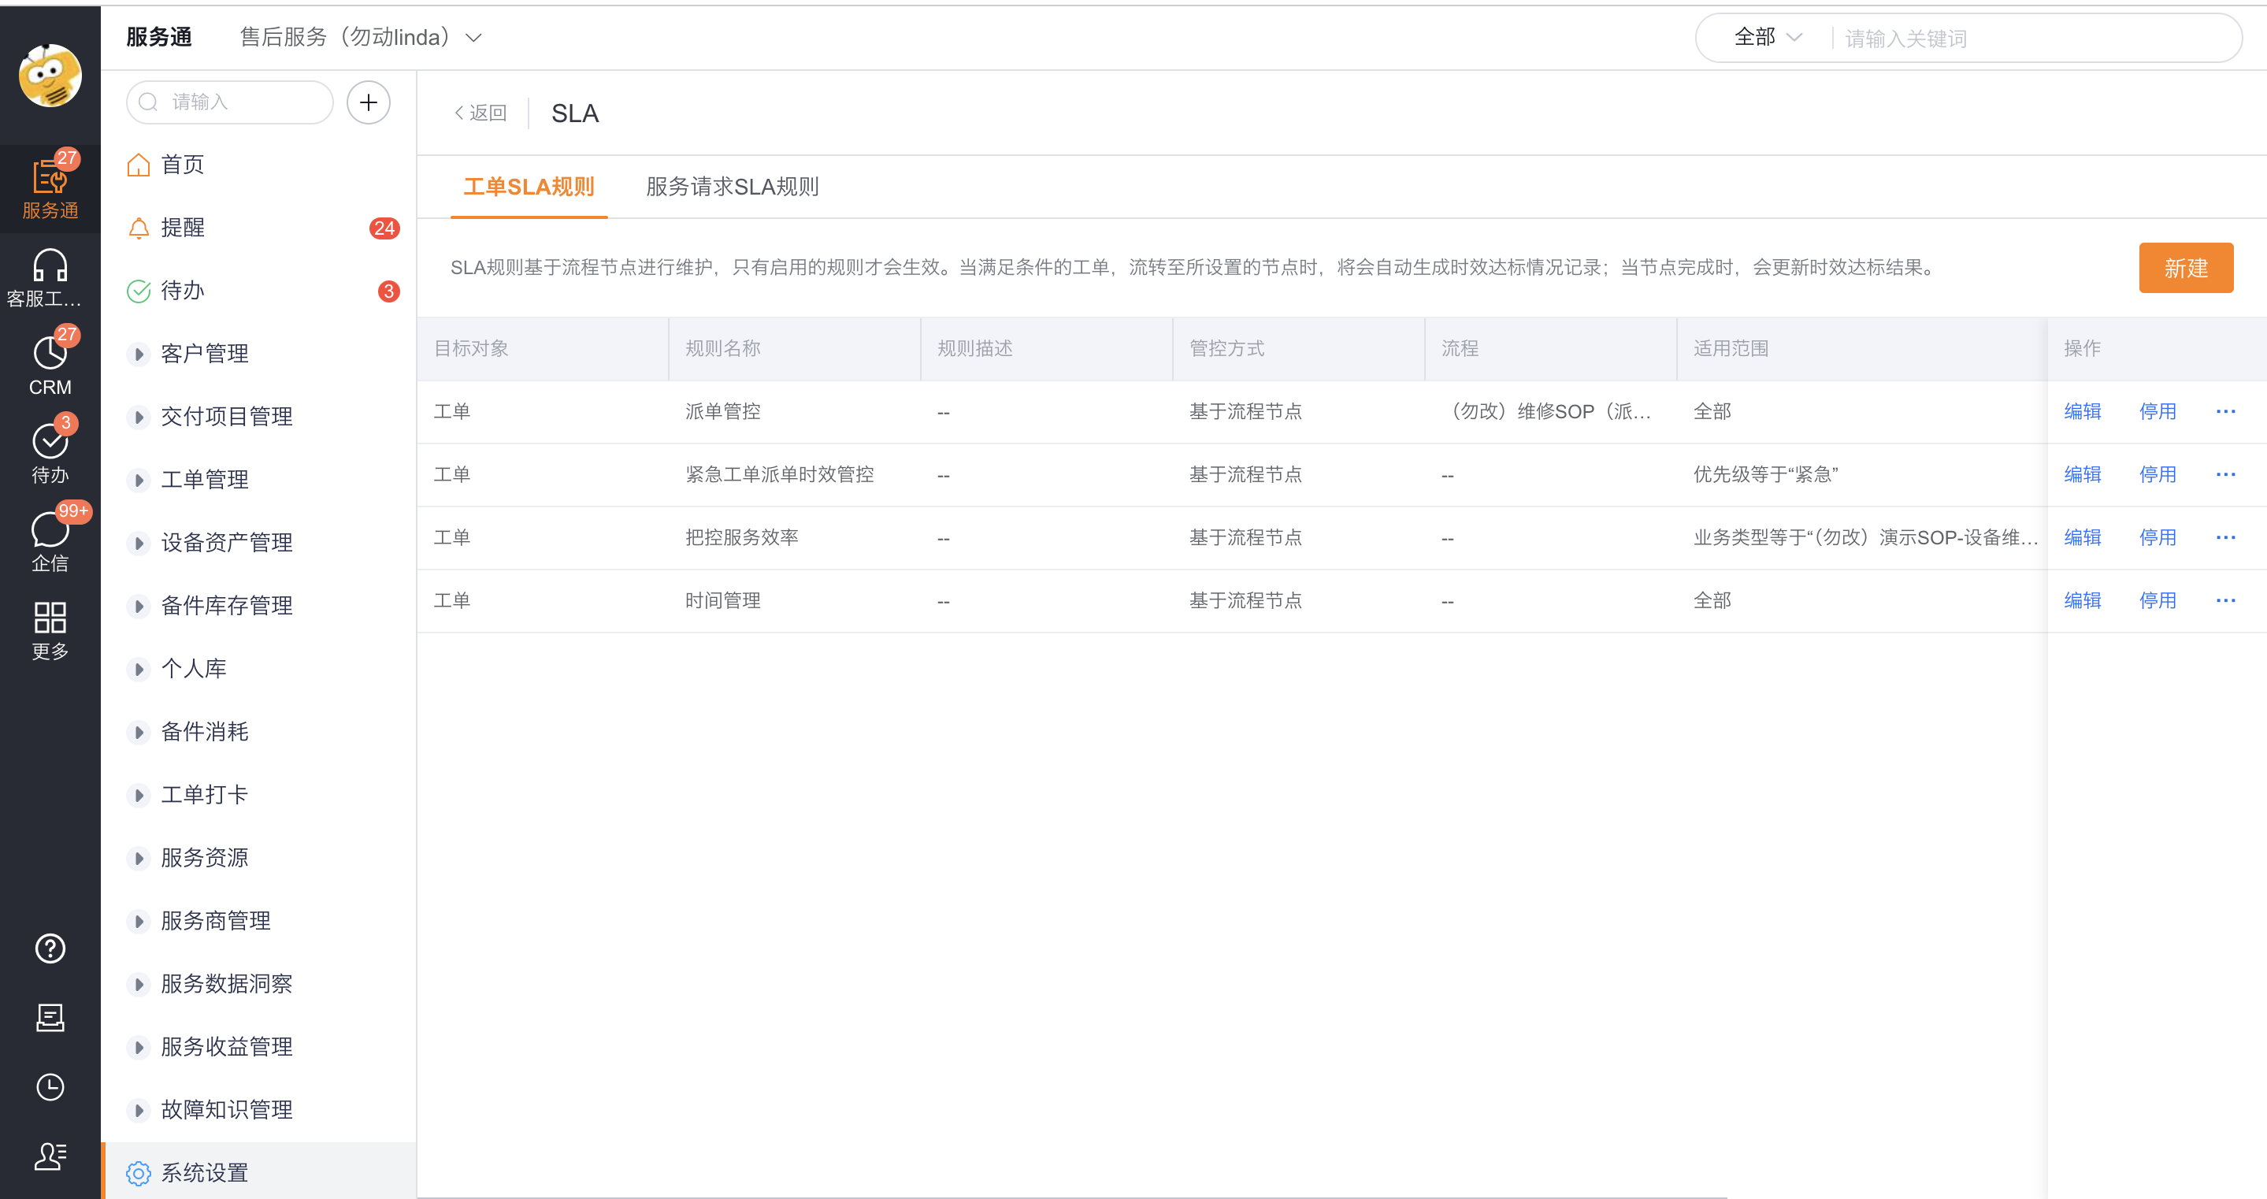
Task: Disable the 派单管控 rule
Action: click(2157, 411)
